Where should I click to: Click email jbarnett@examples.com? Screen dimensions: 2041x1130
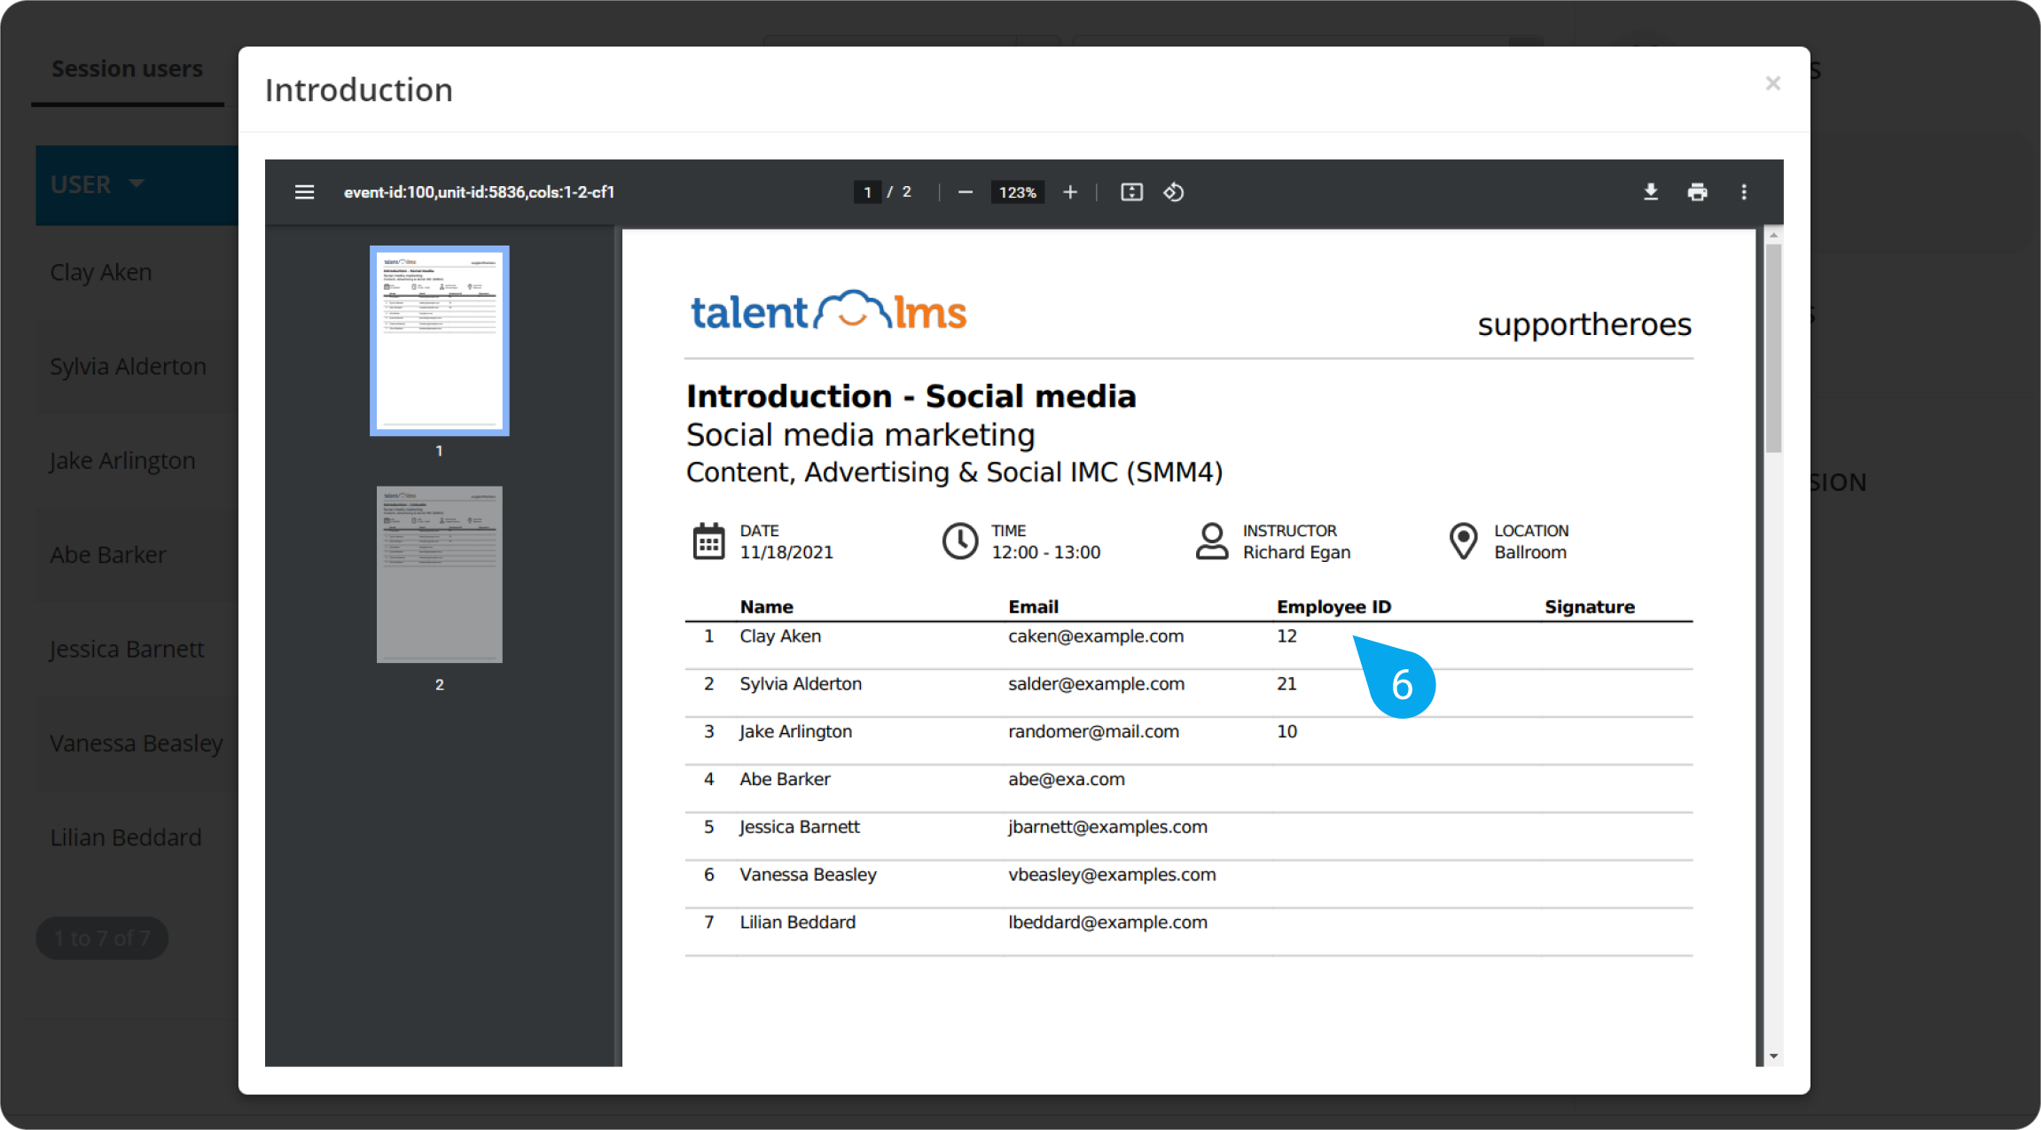1107,827
